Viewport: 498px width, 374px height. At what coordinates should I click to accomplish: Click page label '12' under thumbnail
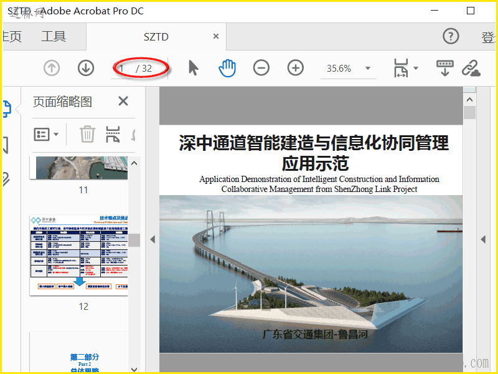pyautogui.click(x=83, y=307)
